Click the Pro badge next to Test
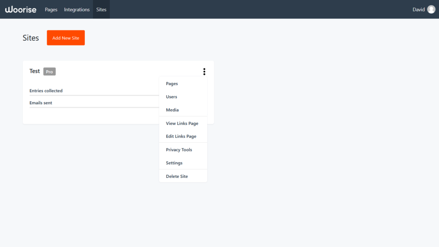 [49, 72]
